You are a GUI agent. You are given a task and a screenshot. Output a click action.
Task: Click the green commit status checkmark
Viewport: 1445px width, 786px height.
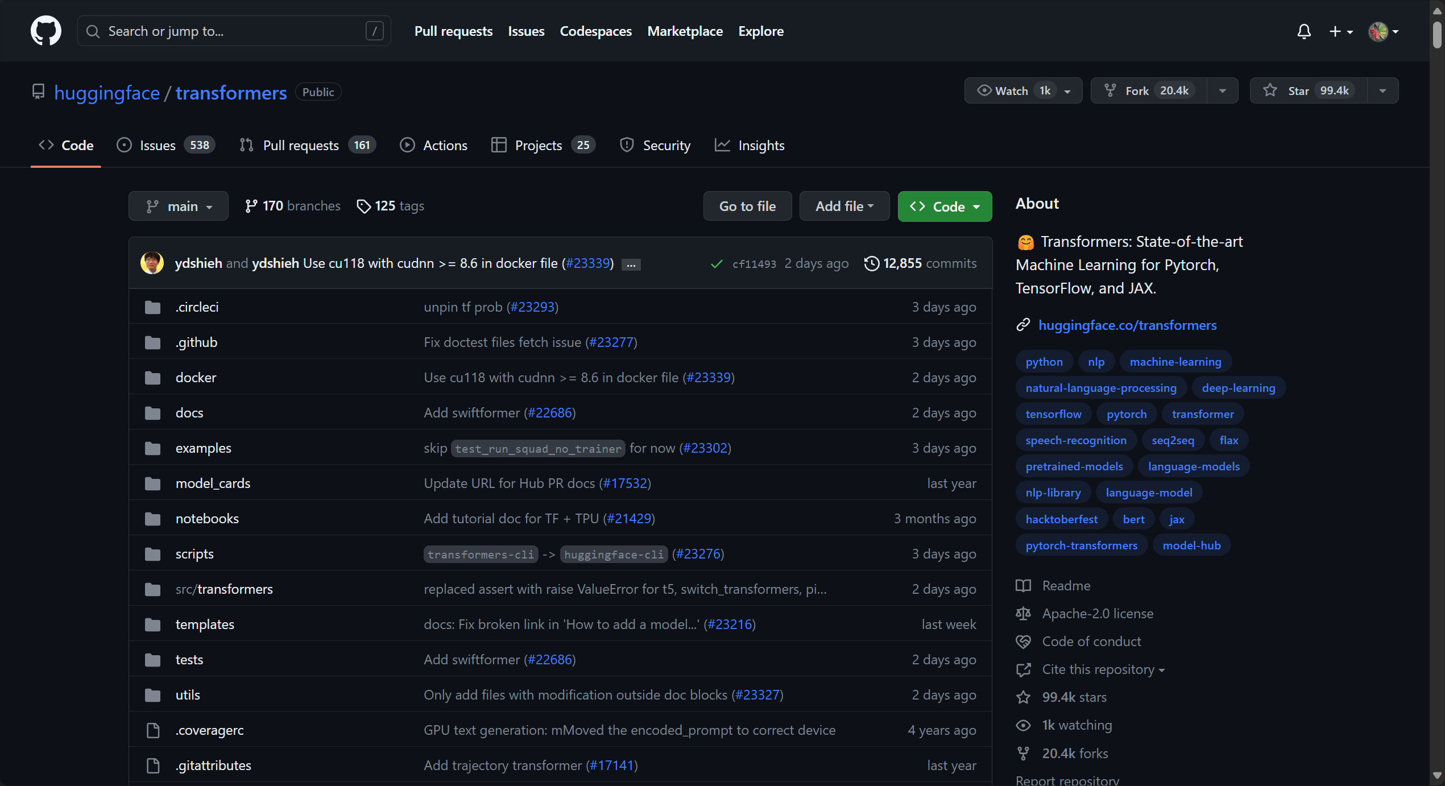(717, 264)
